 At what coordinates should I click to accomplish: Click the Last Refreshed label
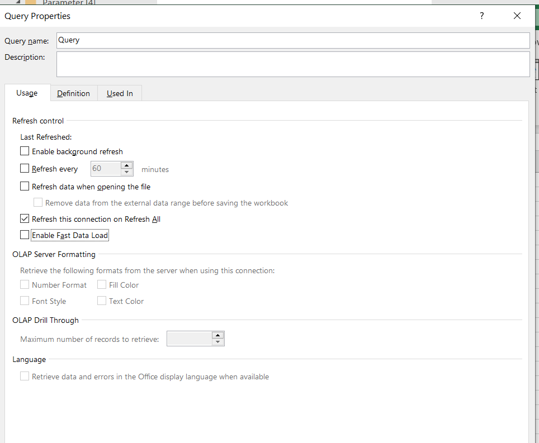[x=46, y=137]
